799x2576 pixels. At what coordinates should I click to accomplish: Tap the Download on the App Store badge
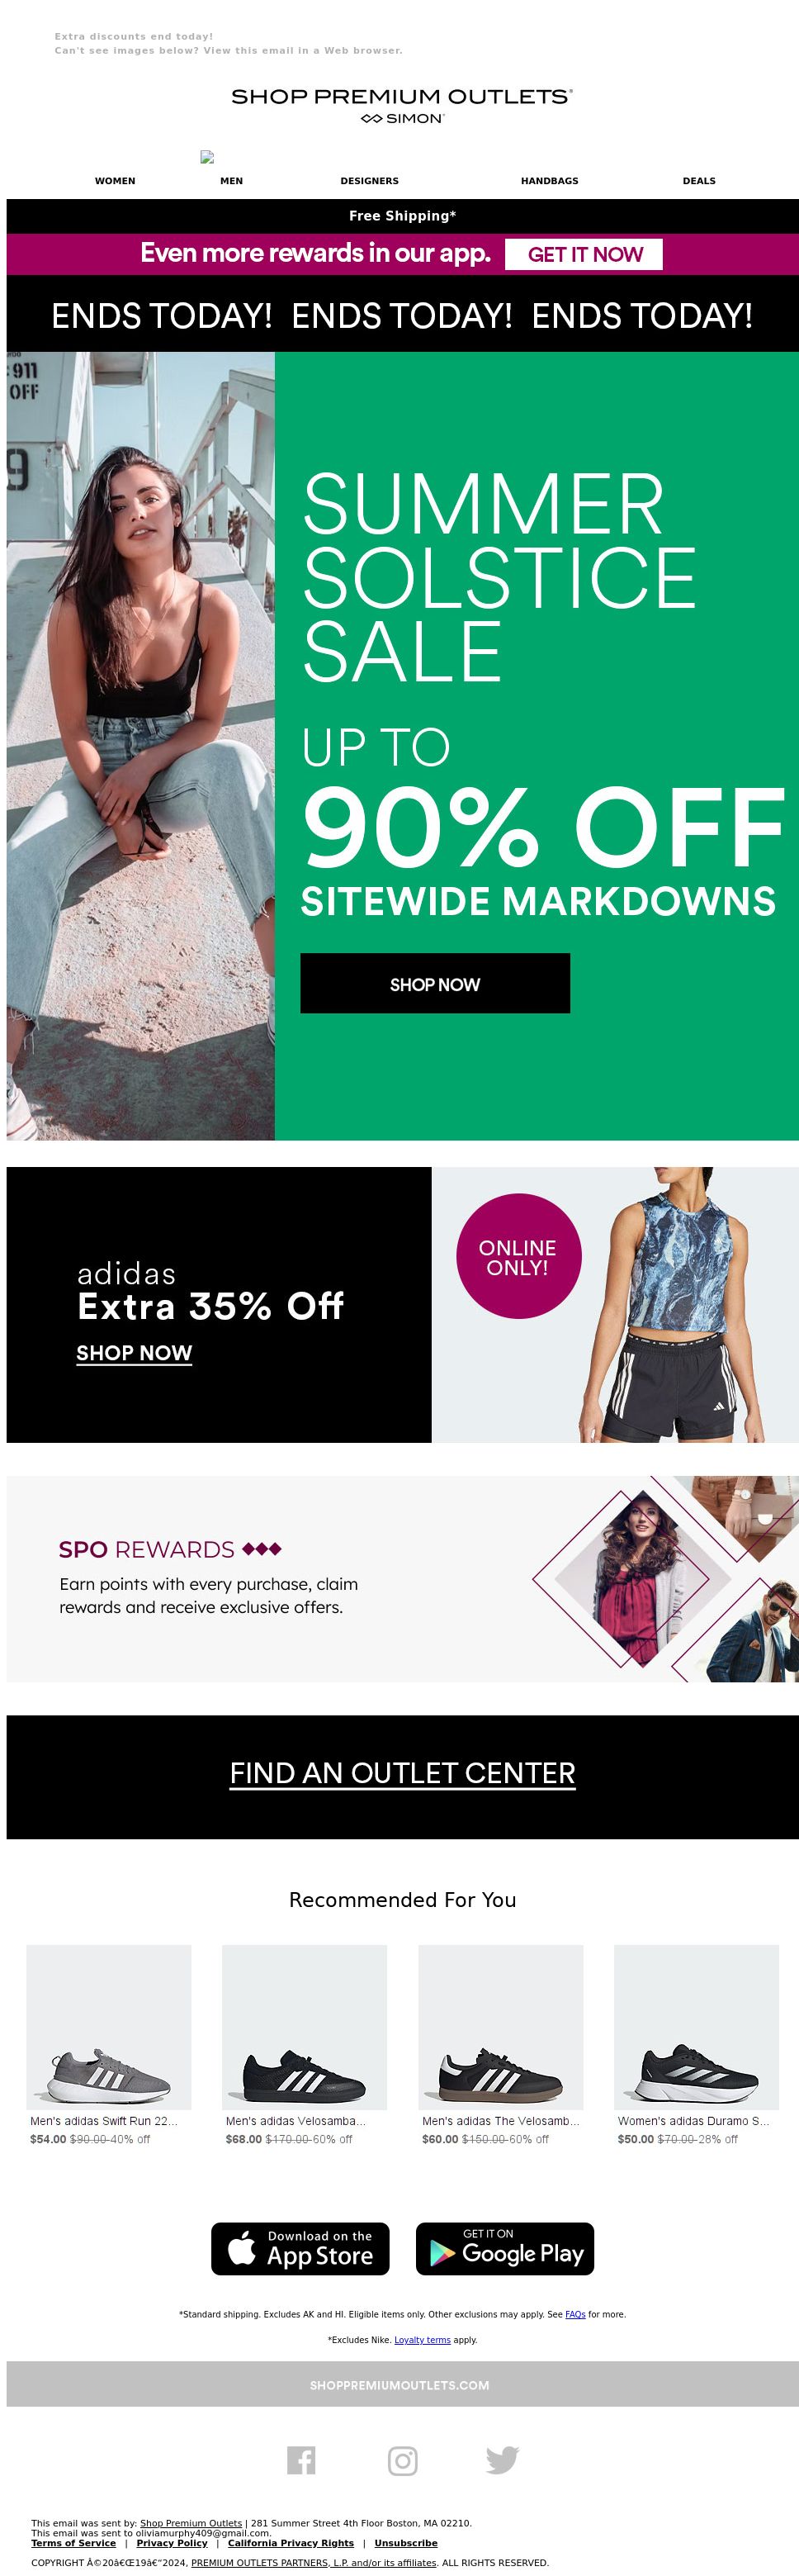(x=300, y=2249)
